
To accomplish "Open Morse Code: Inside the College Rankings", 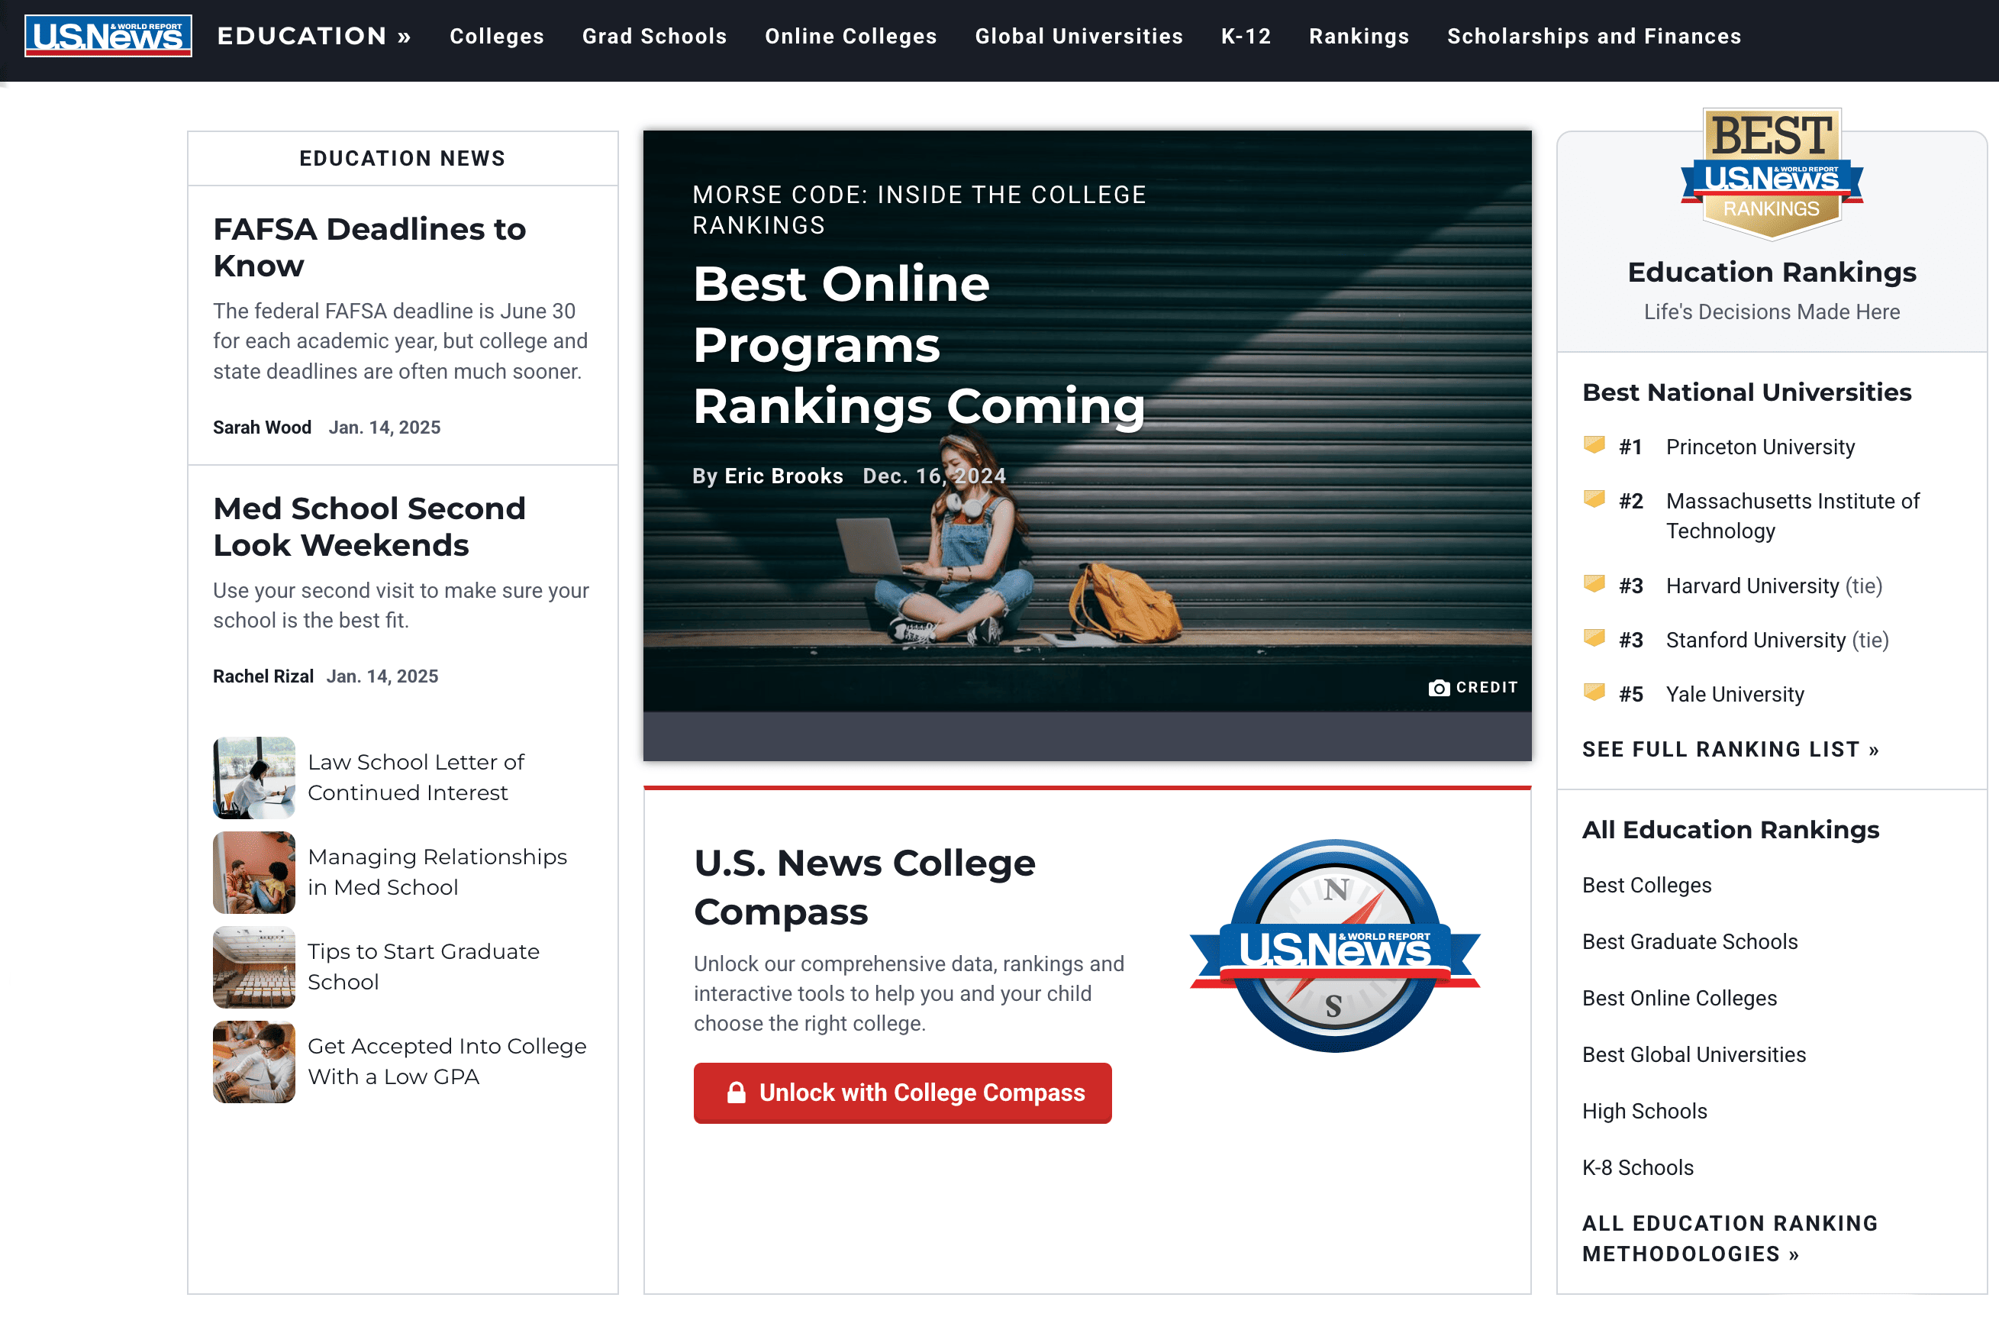I will 919,210.
